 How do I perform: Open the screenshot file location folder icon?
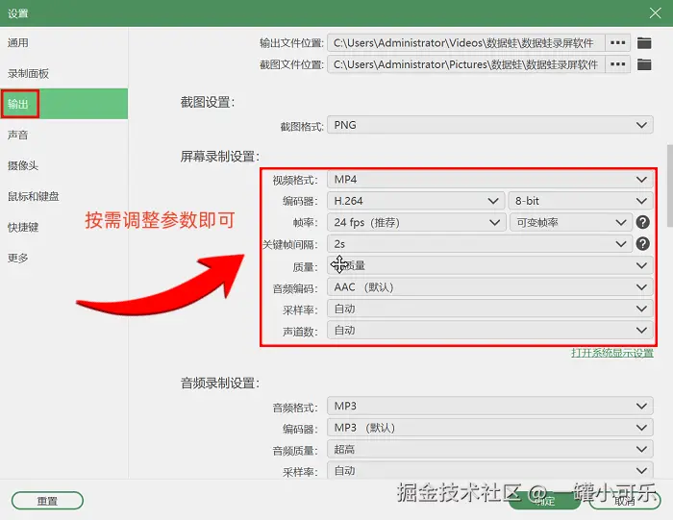point(644,64)
